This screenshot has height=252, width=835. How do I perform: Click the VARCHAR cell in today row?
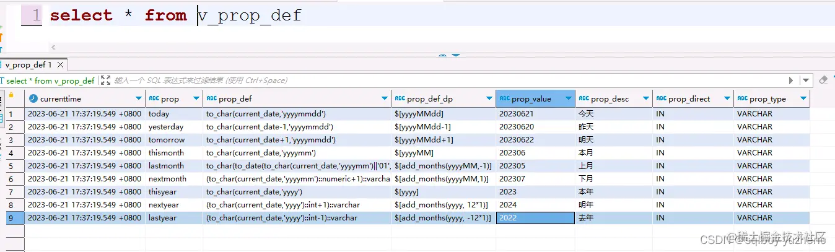pos(772,114)
